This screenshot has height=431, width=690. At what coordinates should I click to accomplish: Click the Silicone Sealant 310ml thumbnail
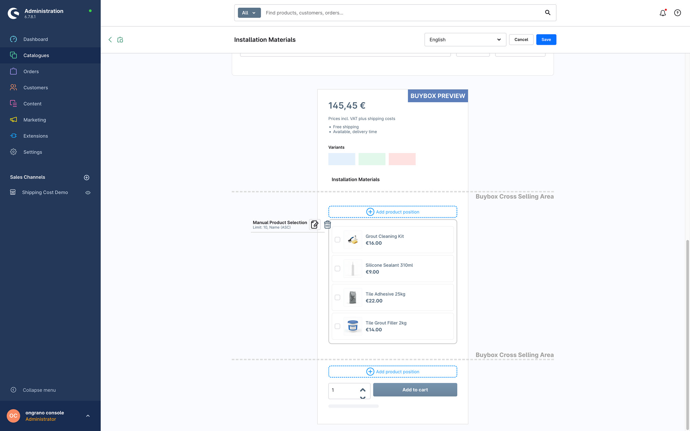pyautogui.click(x=353, y=269)
